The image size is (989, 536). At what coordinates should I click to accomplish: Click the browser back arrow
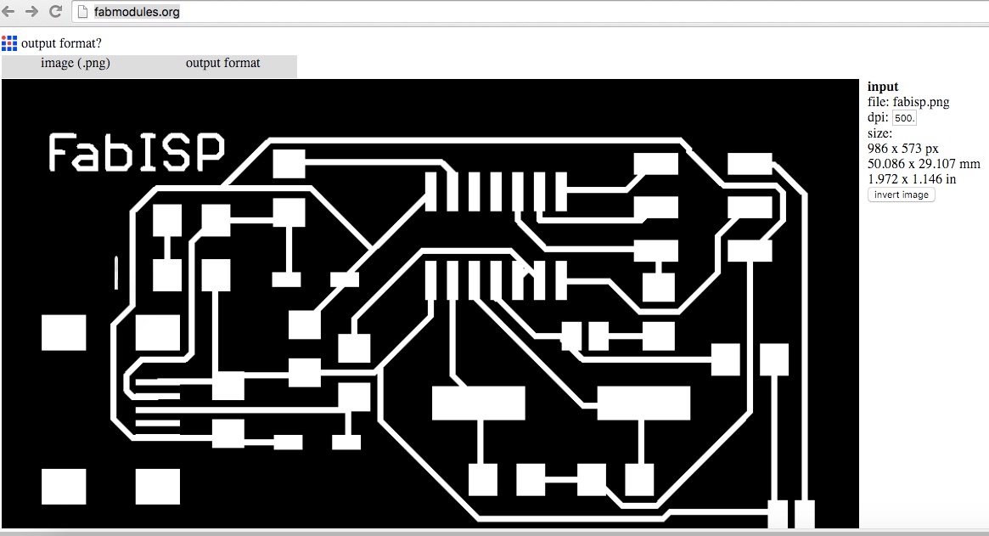tap(8, 11)
